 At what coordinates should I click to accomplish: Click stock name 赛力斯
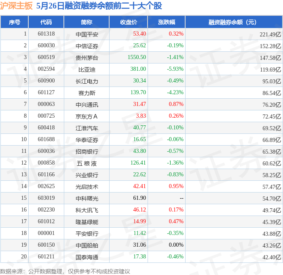87,93
